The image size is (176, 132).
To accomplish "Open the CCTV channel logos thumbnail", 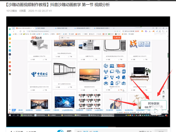I will (89, 102).
